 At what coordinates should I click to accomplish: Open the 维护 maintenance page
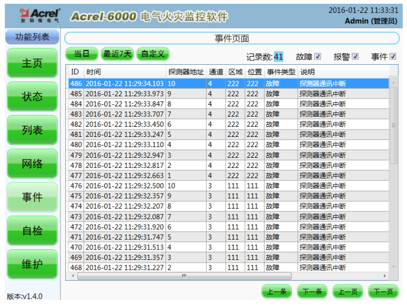pyautogui.click(x=32, y=264)
